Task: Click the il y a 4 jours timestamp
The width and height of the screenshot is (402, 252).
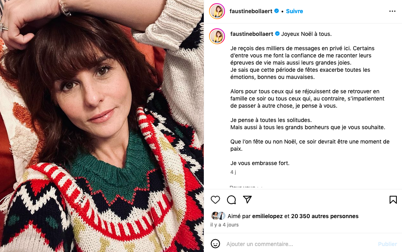Action: tap(224, 225)
